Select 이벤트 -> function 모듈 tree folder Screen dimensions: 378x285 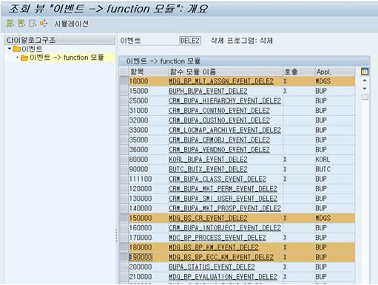pos(62,58)
